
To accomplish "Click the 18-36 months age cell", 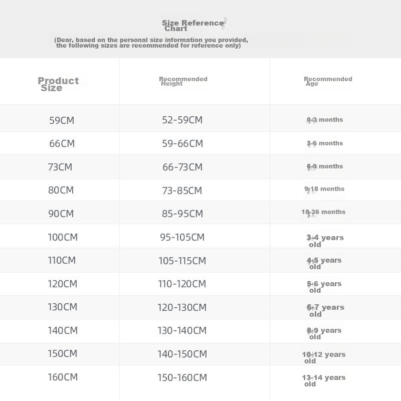I will (323, 212).
